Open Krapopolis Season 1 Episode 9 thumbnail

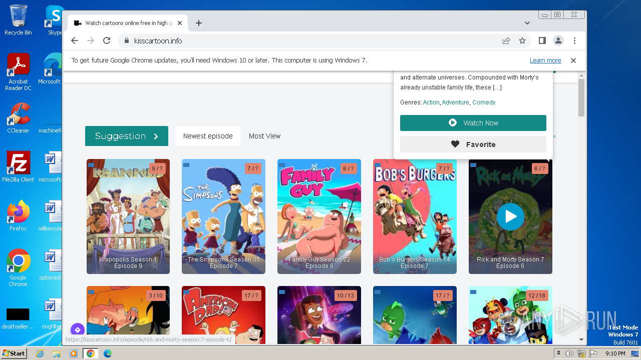click(x=128, y=216)
